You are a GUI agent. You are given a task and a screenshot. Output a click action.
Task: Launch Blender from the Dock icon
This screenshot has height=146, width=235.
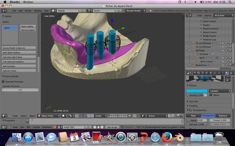(x=178, y=138)
